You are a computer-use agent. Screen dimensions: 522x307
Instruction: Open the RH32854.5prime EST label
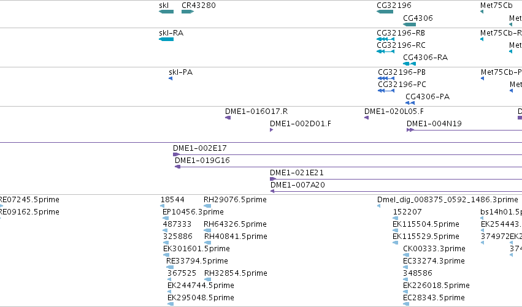tap(236, 274)
